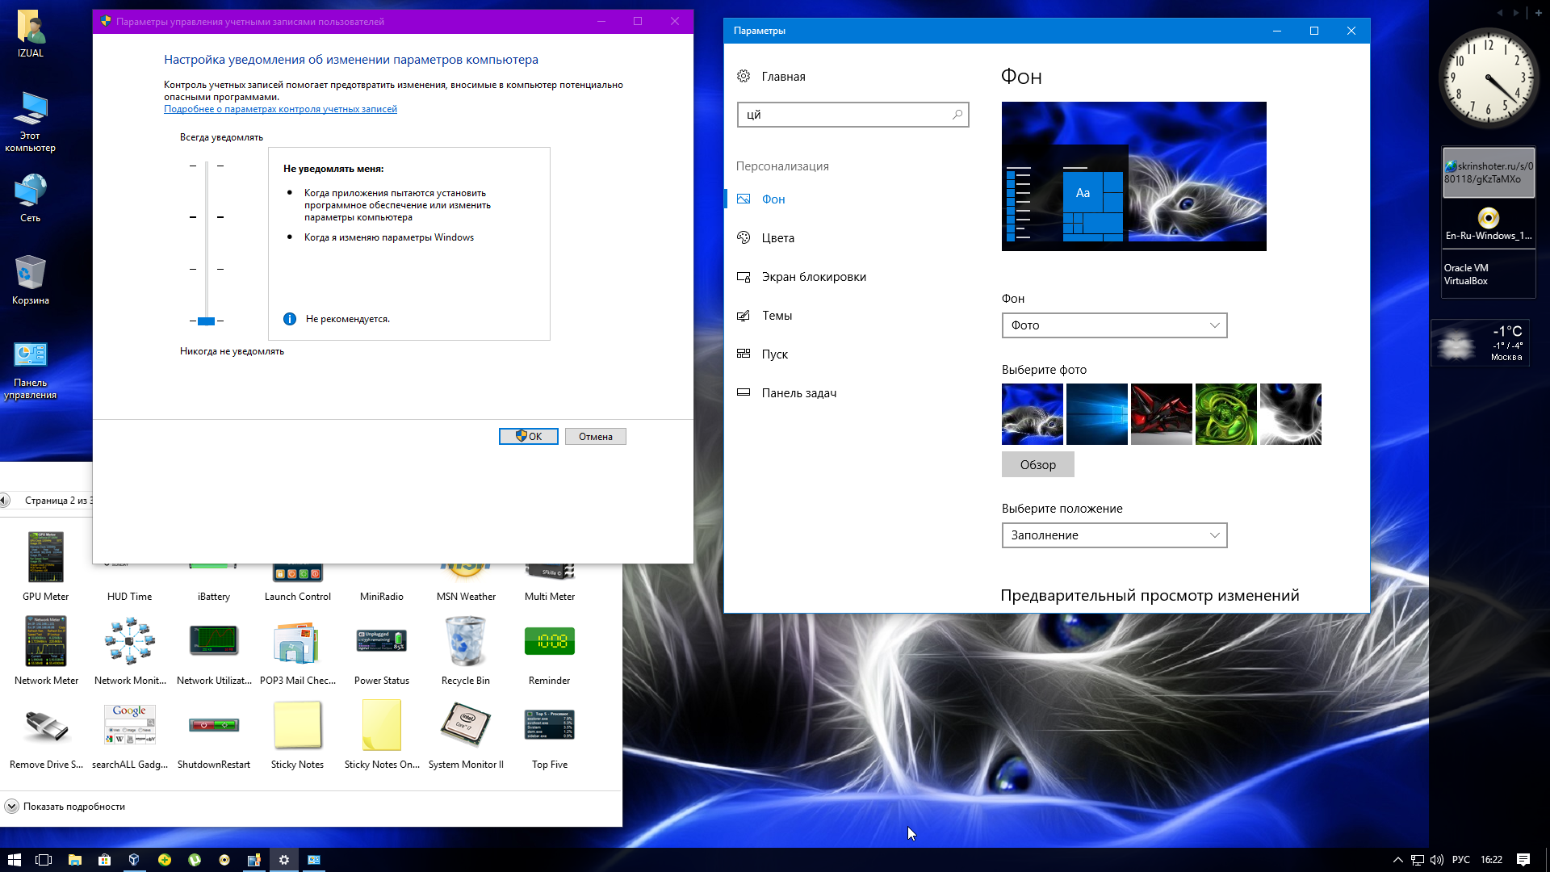Open the ShutdownRestart gadget

pyautogui.click(x=213, y=726)
